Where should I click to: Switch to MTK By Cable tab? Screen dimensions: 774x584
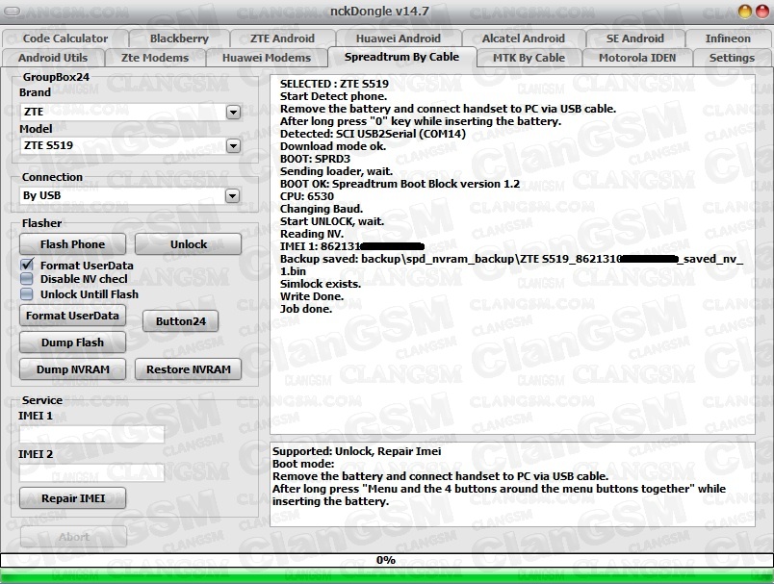[x=529, y=58]
